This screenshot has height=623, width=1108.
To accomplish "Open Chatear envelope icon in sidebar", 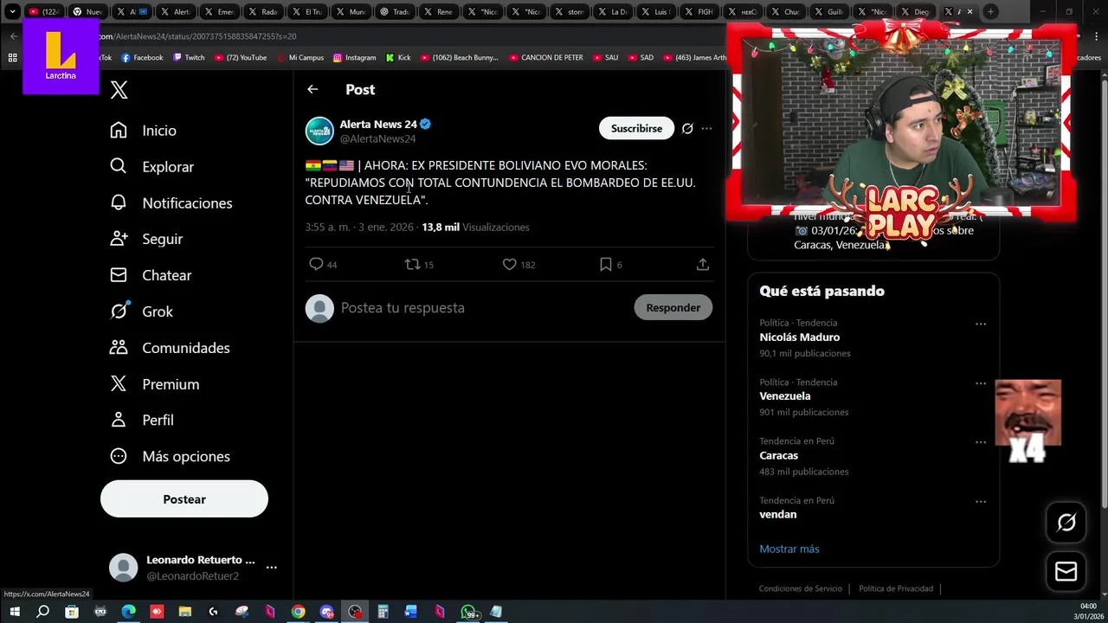I will click(119, 275).
